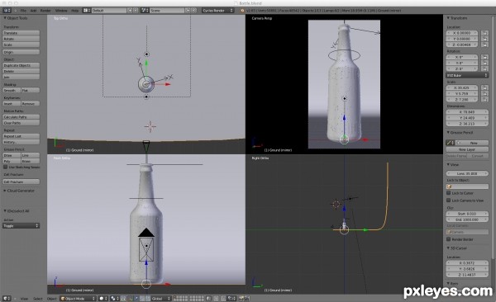Open the Cycles Render engine dropdown
This screenshot has height=302, width=496.
217,11
